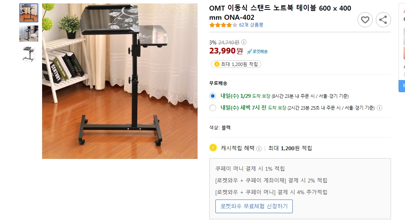Select the first product thumbnail
Screen dimensions: 405x220
pyautogui.click(x=29, y=13)
